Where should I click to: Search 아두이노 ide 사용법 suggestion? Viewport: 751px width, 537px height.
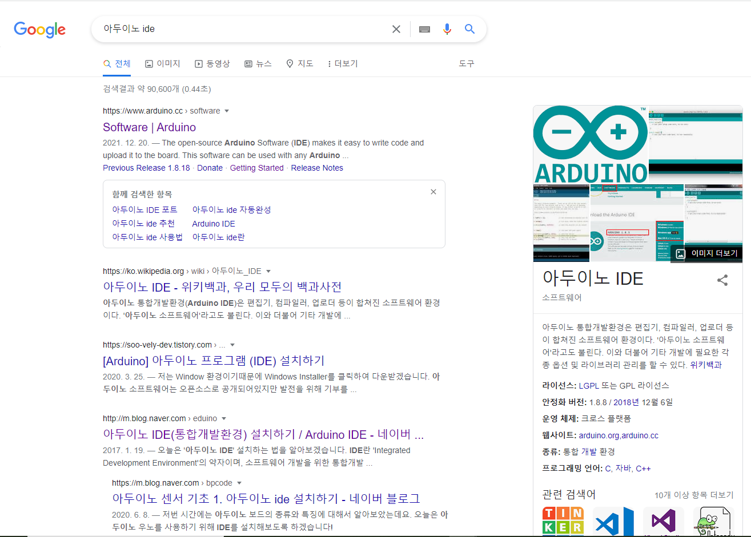(147, 237)
